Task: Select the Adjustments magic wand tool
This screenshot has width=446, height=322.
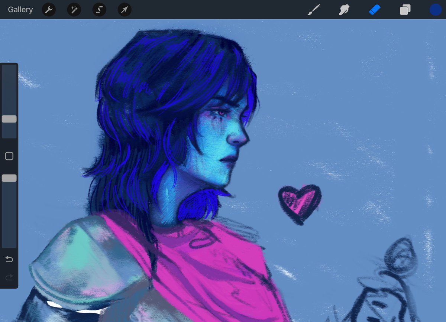Action: [74, 10]
